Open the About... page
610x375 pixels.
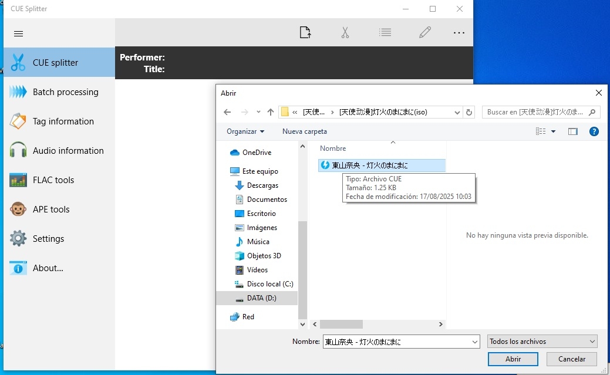pos(59,268)
